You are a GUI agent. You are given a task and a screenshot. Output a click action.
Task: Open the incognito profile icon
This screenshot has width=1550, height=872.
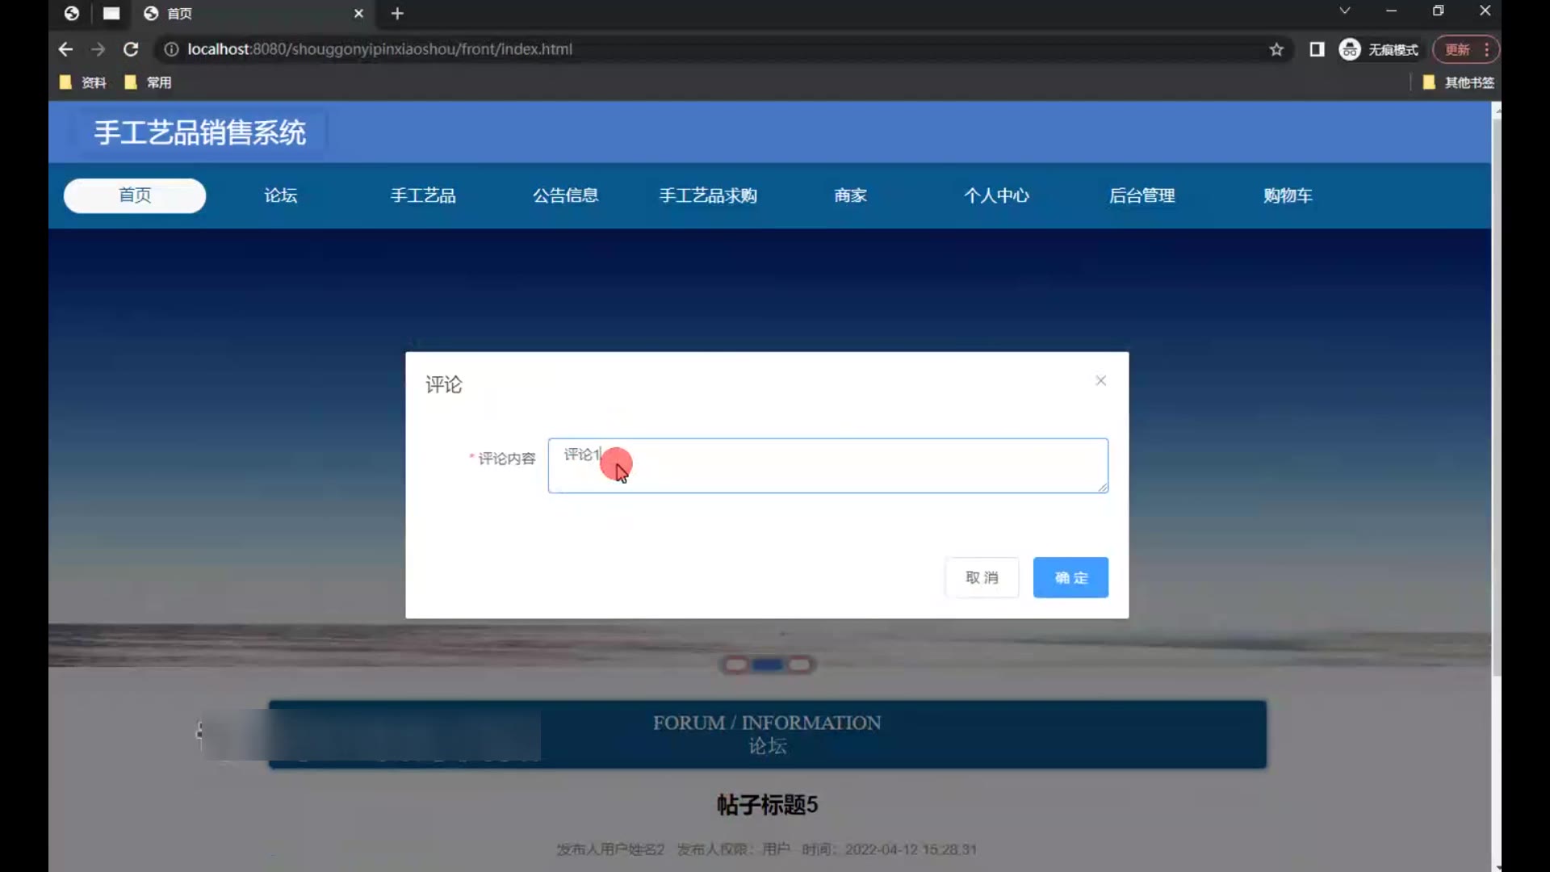[1350, 49]
